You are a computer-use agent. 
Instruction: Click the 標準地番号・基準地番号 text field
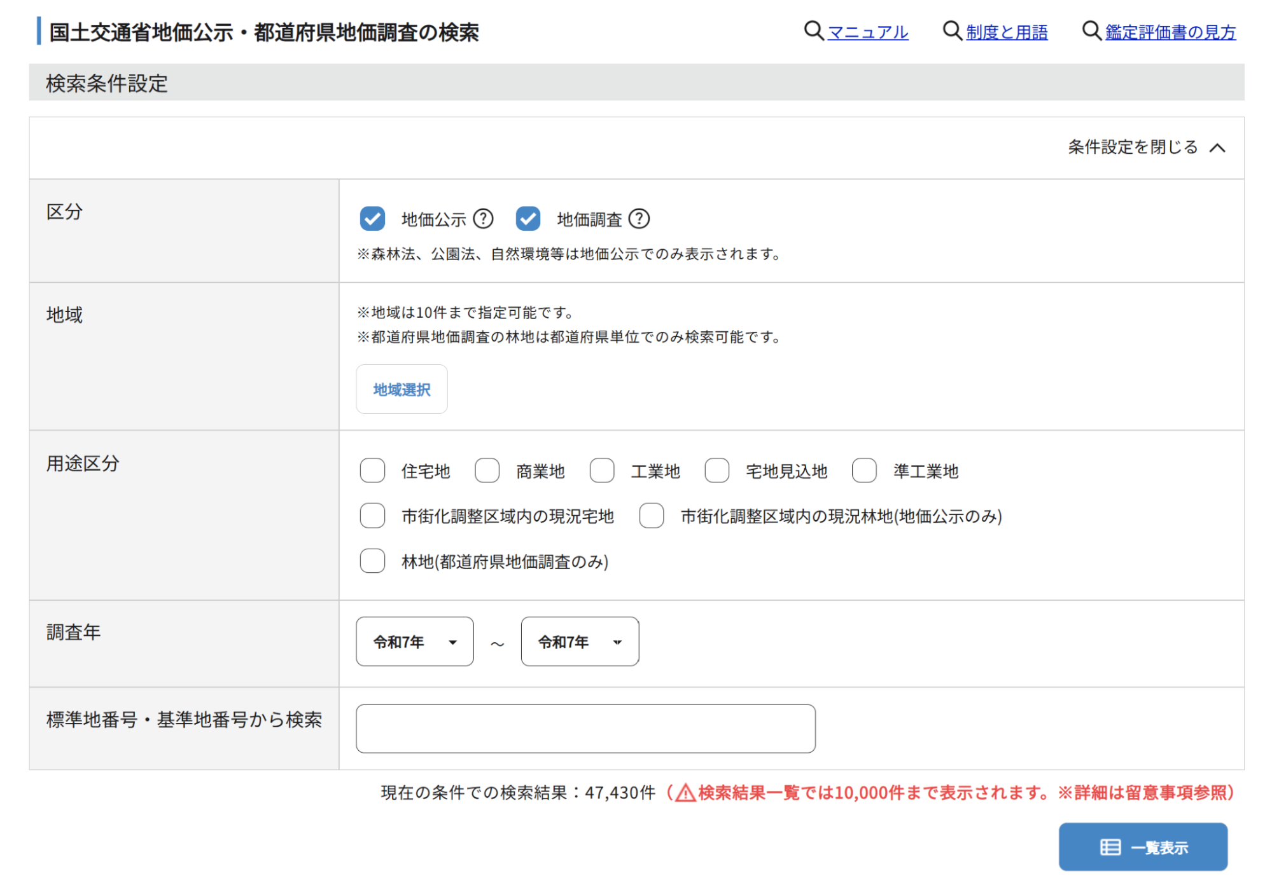[x=585, y=729]
